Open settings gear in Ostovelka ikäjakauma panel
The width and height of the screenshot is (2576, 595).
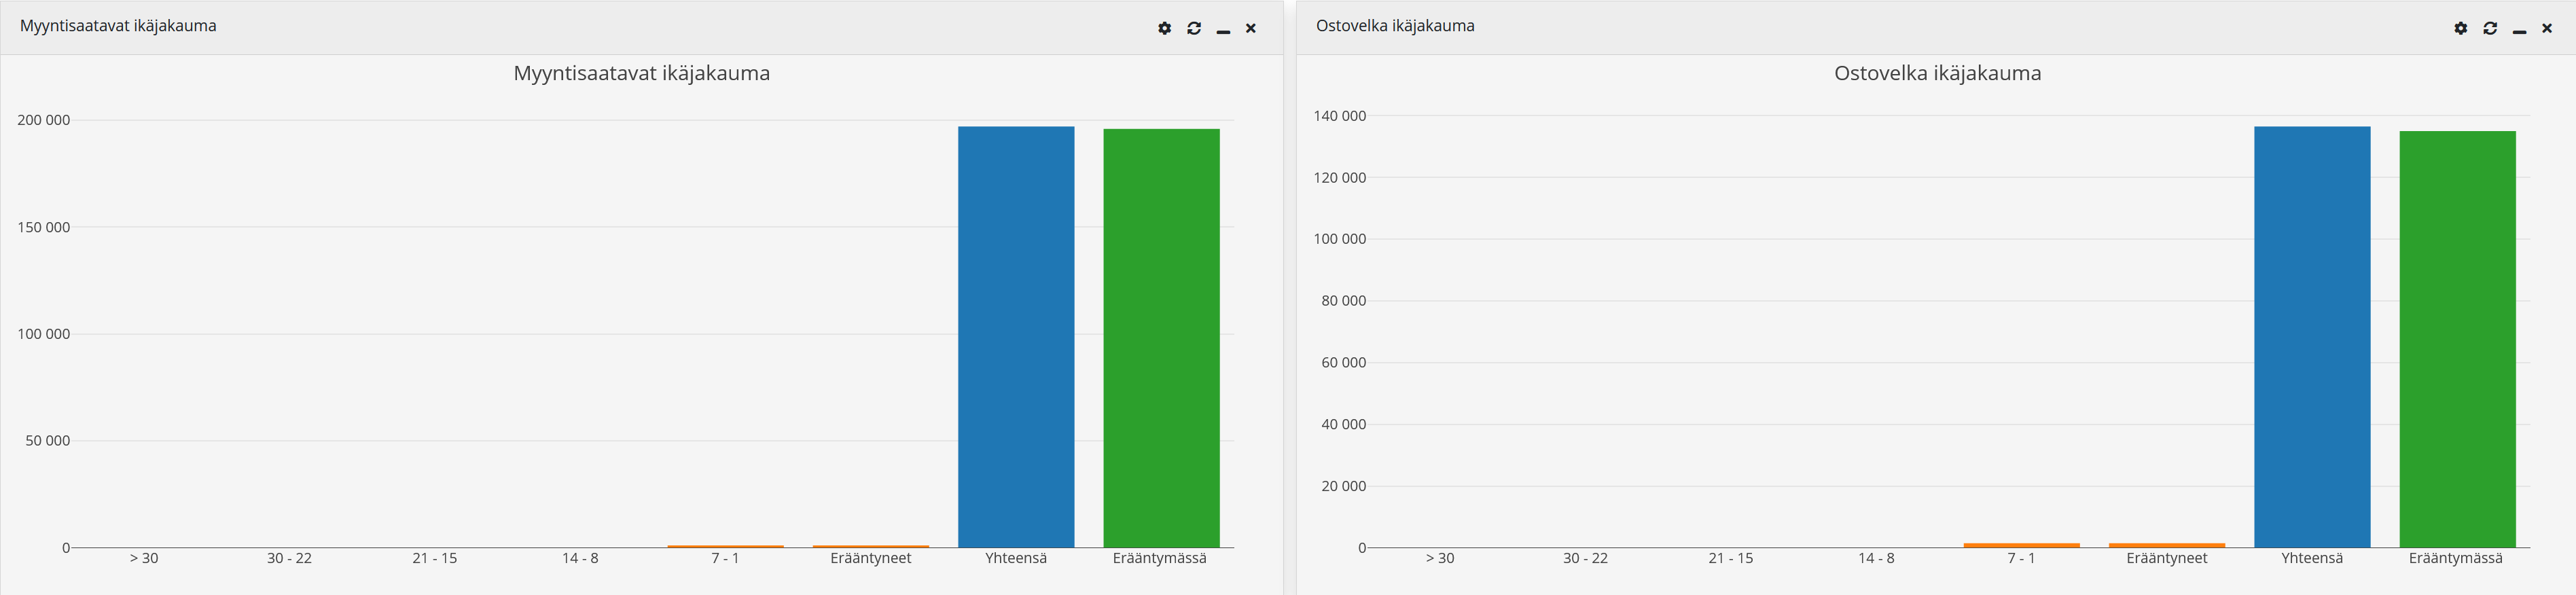[2460, 28]
